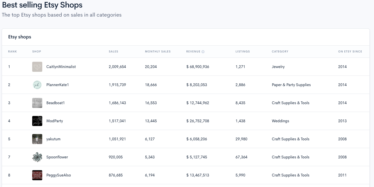The height and width of the screenshot is (187, 374).
Task: Open the ModParty shop name link
Action: [x=55, y=121]
